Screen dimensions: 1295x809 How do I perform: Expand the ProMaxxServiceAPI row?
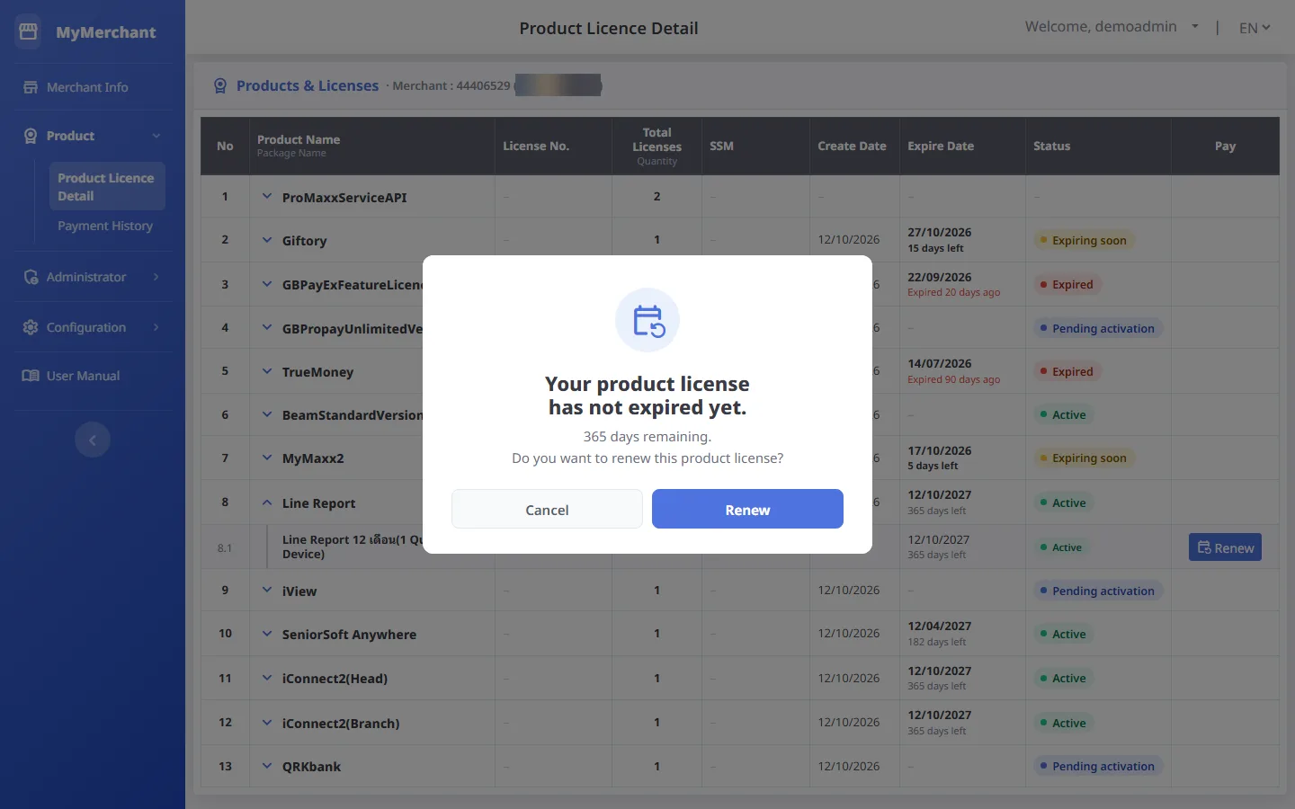(x=267, y=196)
